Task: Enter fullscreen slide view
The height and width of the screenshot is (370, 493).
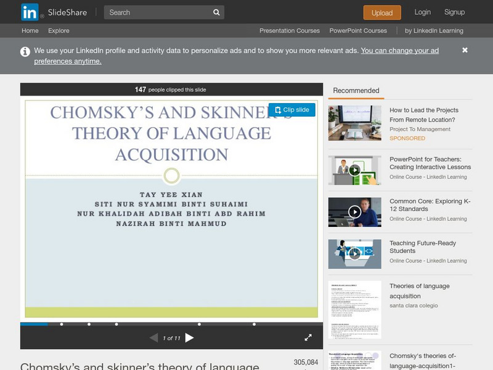Action: tap(308, 337)
